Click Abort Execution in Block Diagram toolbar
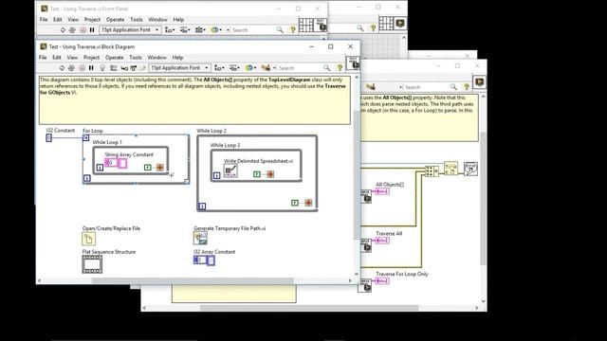 point(83,68)
